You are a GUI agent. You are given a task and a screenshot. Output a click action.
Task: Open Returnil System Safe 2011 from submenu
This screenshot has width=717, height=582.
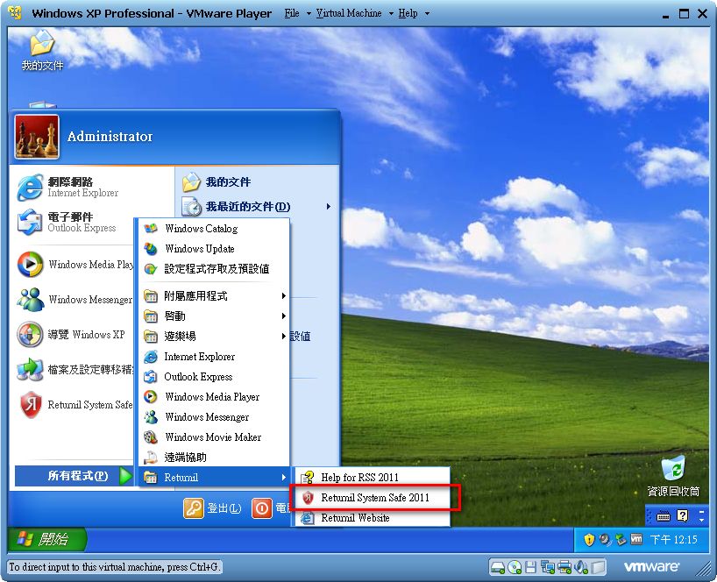tap(373, 498)
